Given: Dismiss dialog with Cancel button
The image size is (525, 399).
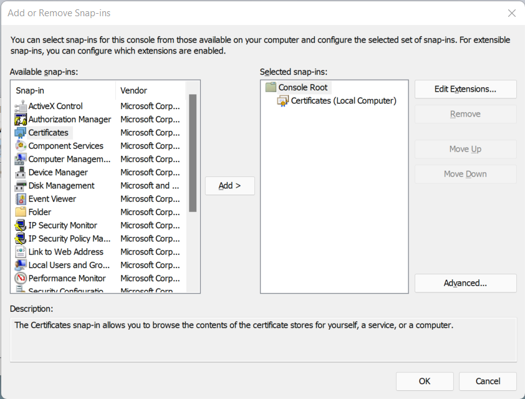Looking at the screenshot, I should point(488,382).
